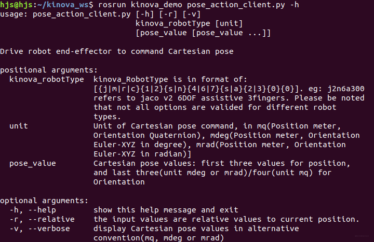Click the 'Euler-XYZ in radian)]' text

pyautogui.click(x=142, y=154)
